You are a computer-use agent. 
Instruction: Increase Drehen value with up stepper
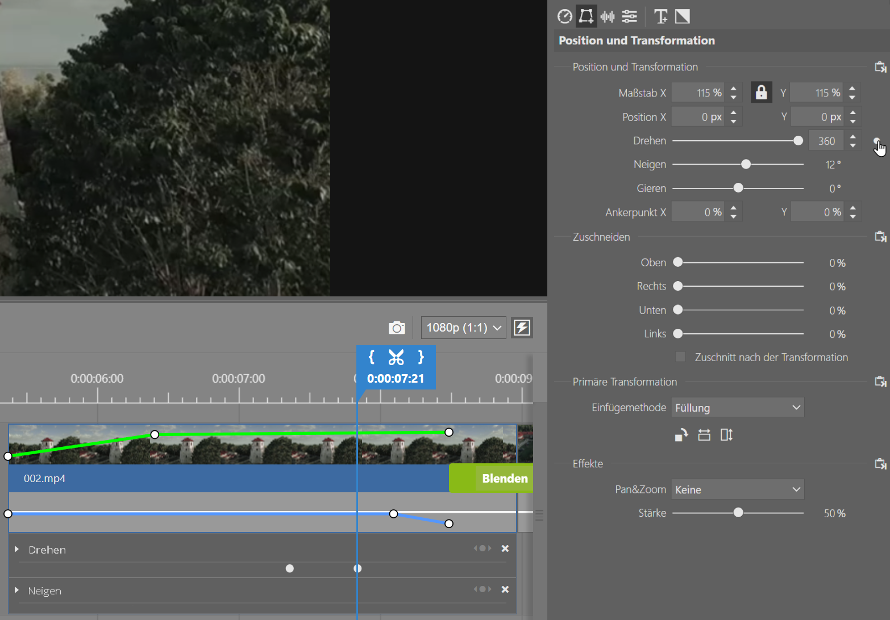(x=852, y=136)
